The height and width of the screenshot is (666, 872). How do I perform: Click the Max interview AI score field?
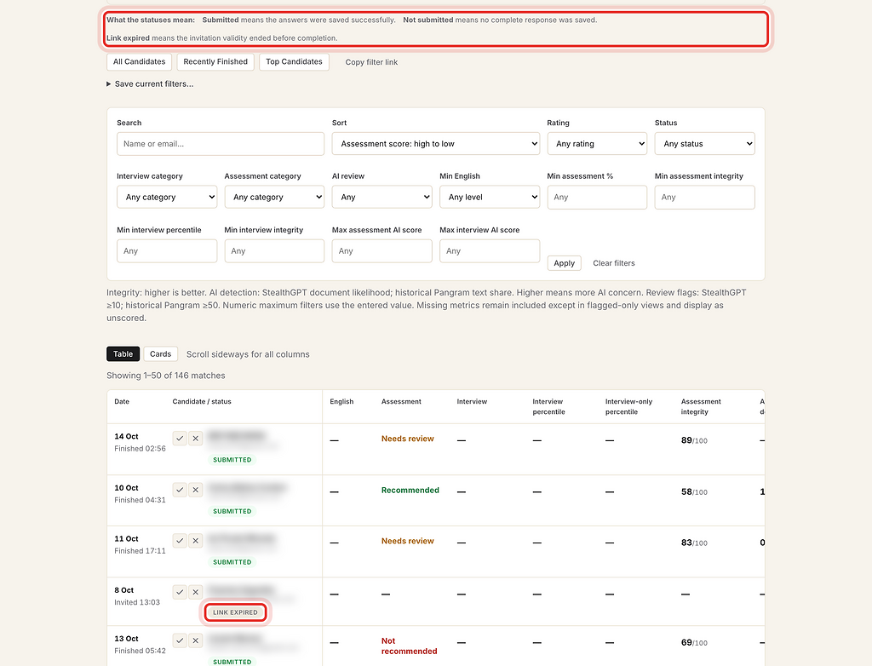pos(490,251)
